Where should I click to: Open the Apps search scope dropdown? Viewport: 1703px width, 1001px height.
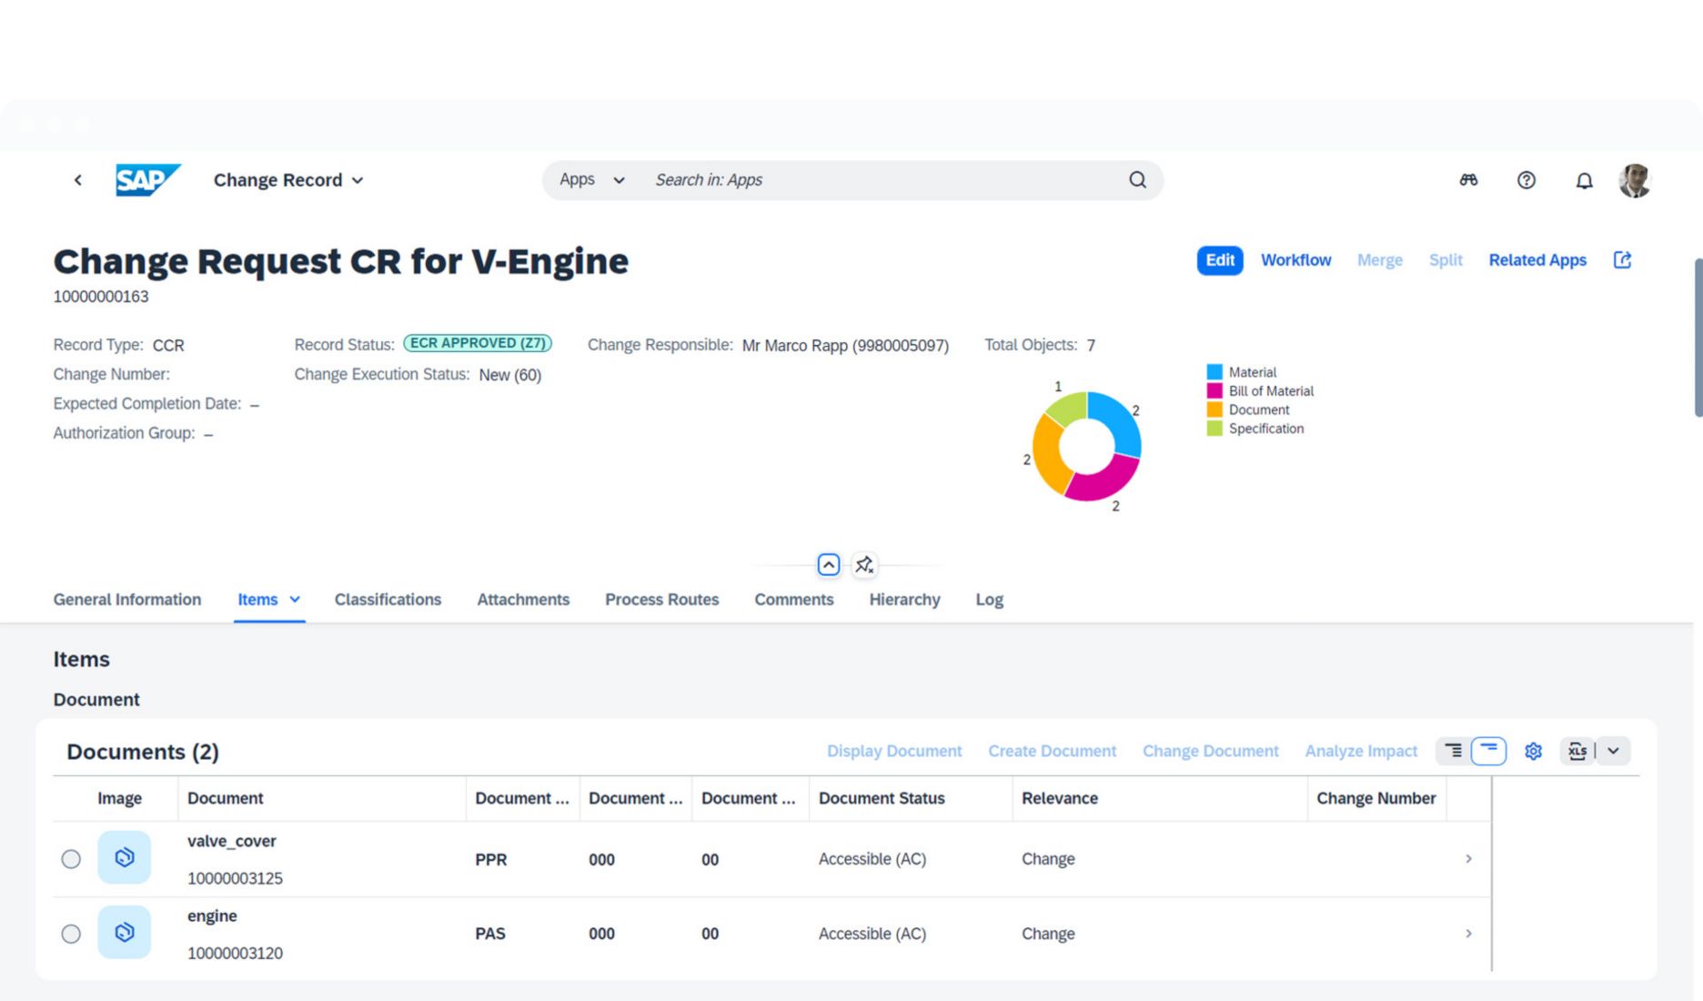coord(619,179)
